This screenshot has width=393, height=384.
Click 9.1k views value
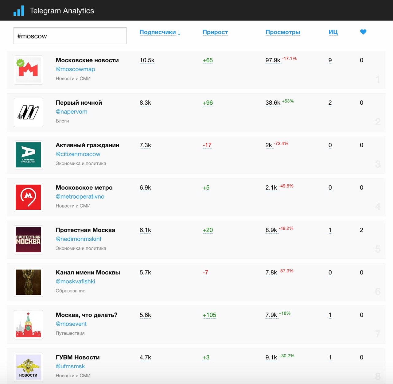(271, 357)
